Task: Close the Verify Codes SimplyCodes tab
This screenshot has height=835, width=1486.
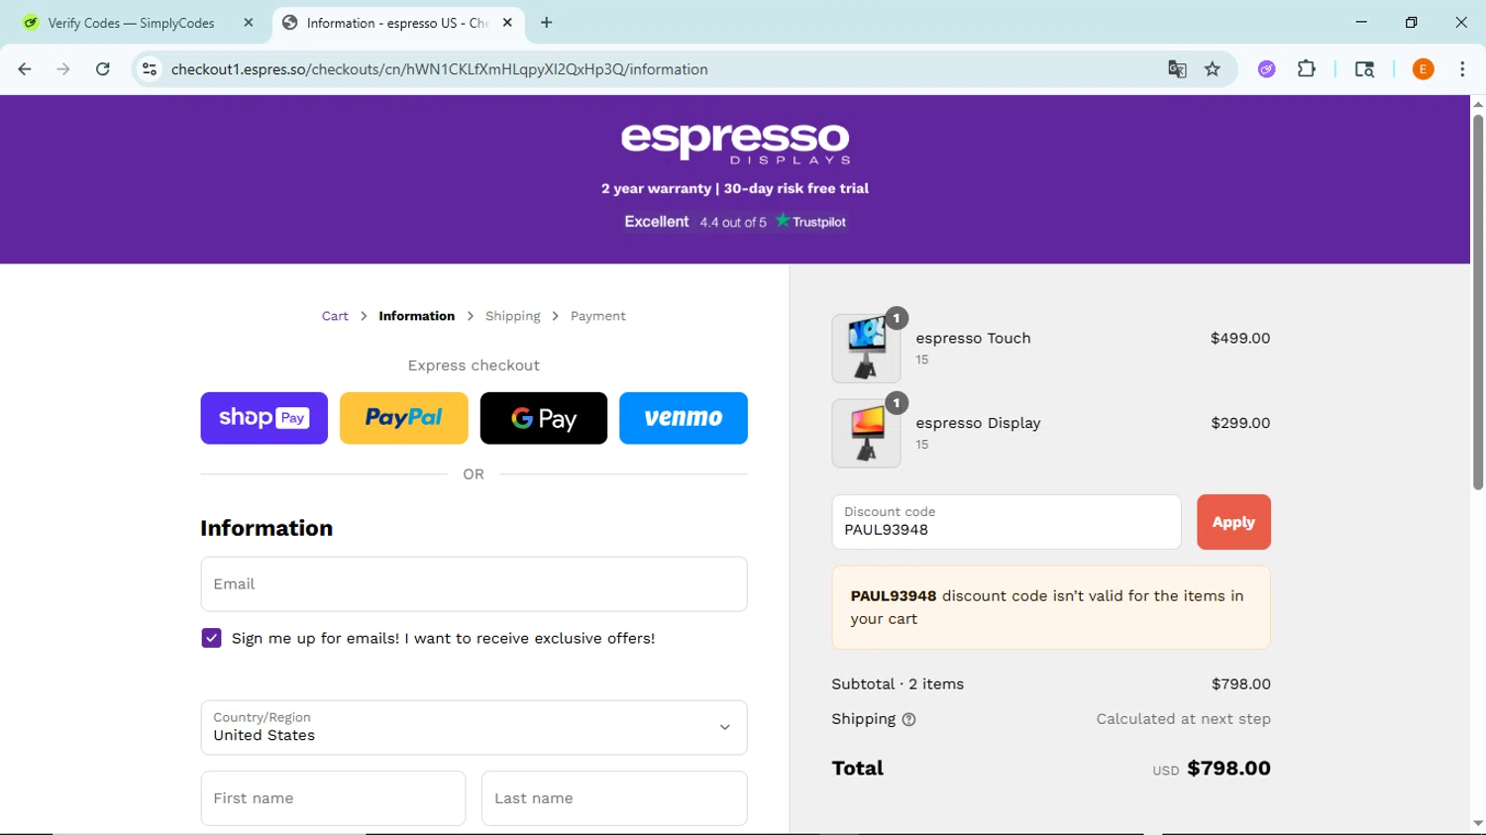Action: (248, 23)
